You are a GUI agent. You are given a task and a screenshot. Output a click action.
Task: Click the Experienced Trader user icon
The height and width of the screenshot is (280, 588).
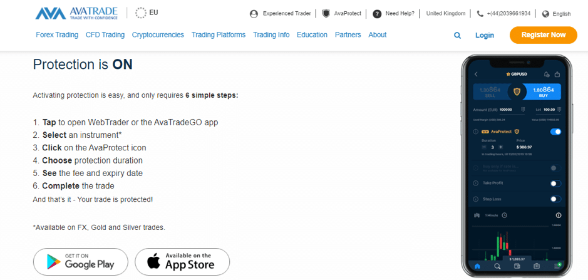point(254,14)
